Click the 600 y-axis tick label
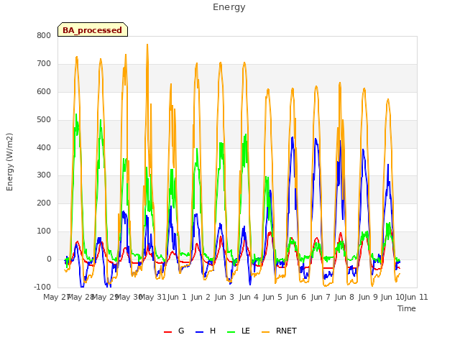 coord(44,92)
